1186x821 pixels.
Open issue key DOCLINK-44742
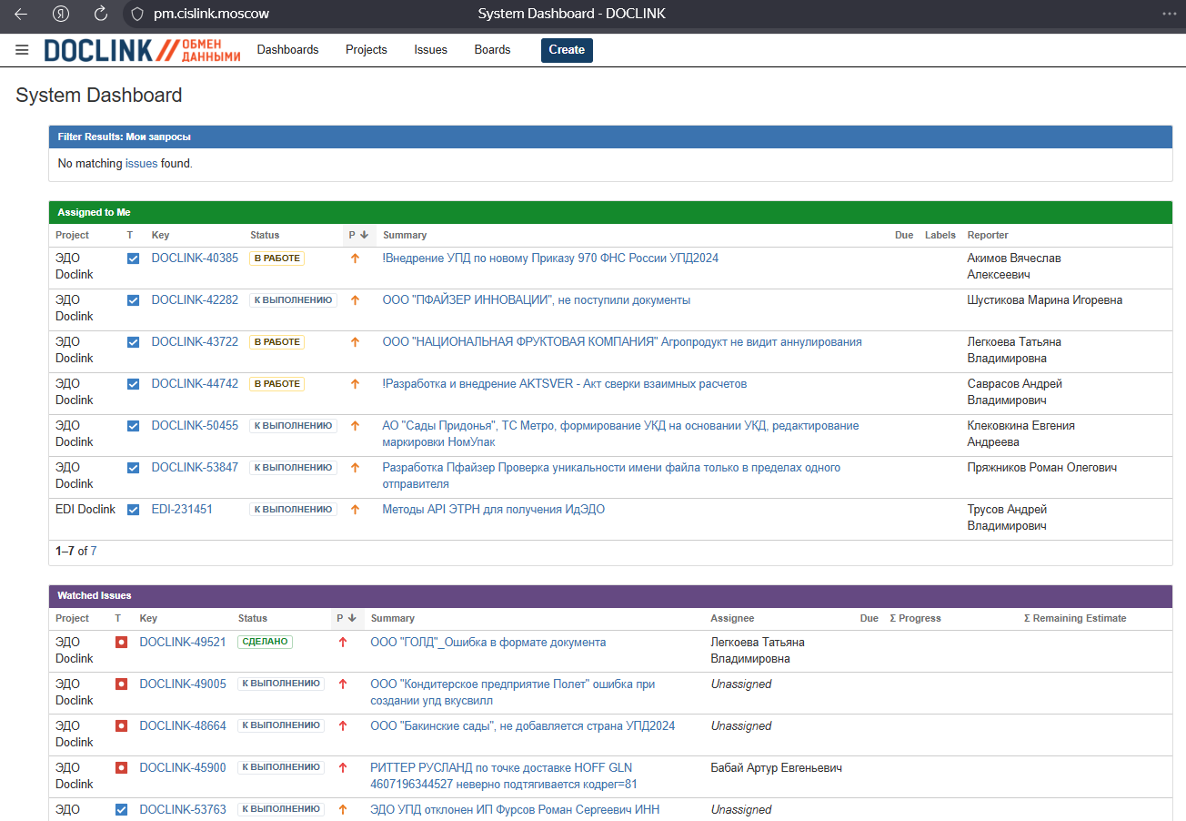coord(195,384)
